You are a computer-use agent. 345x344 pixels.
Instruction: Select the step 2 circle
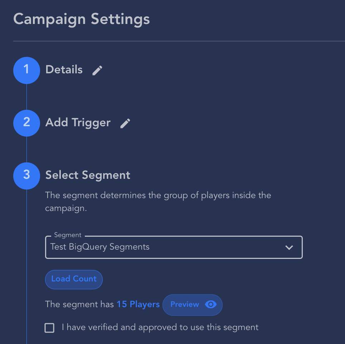tap(26, 123)
